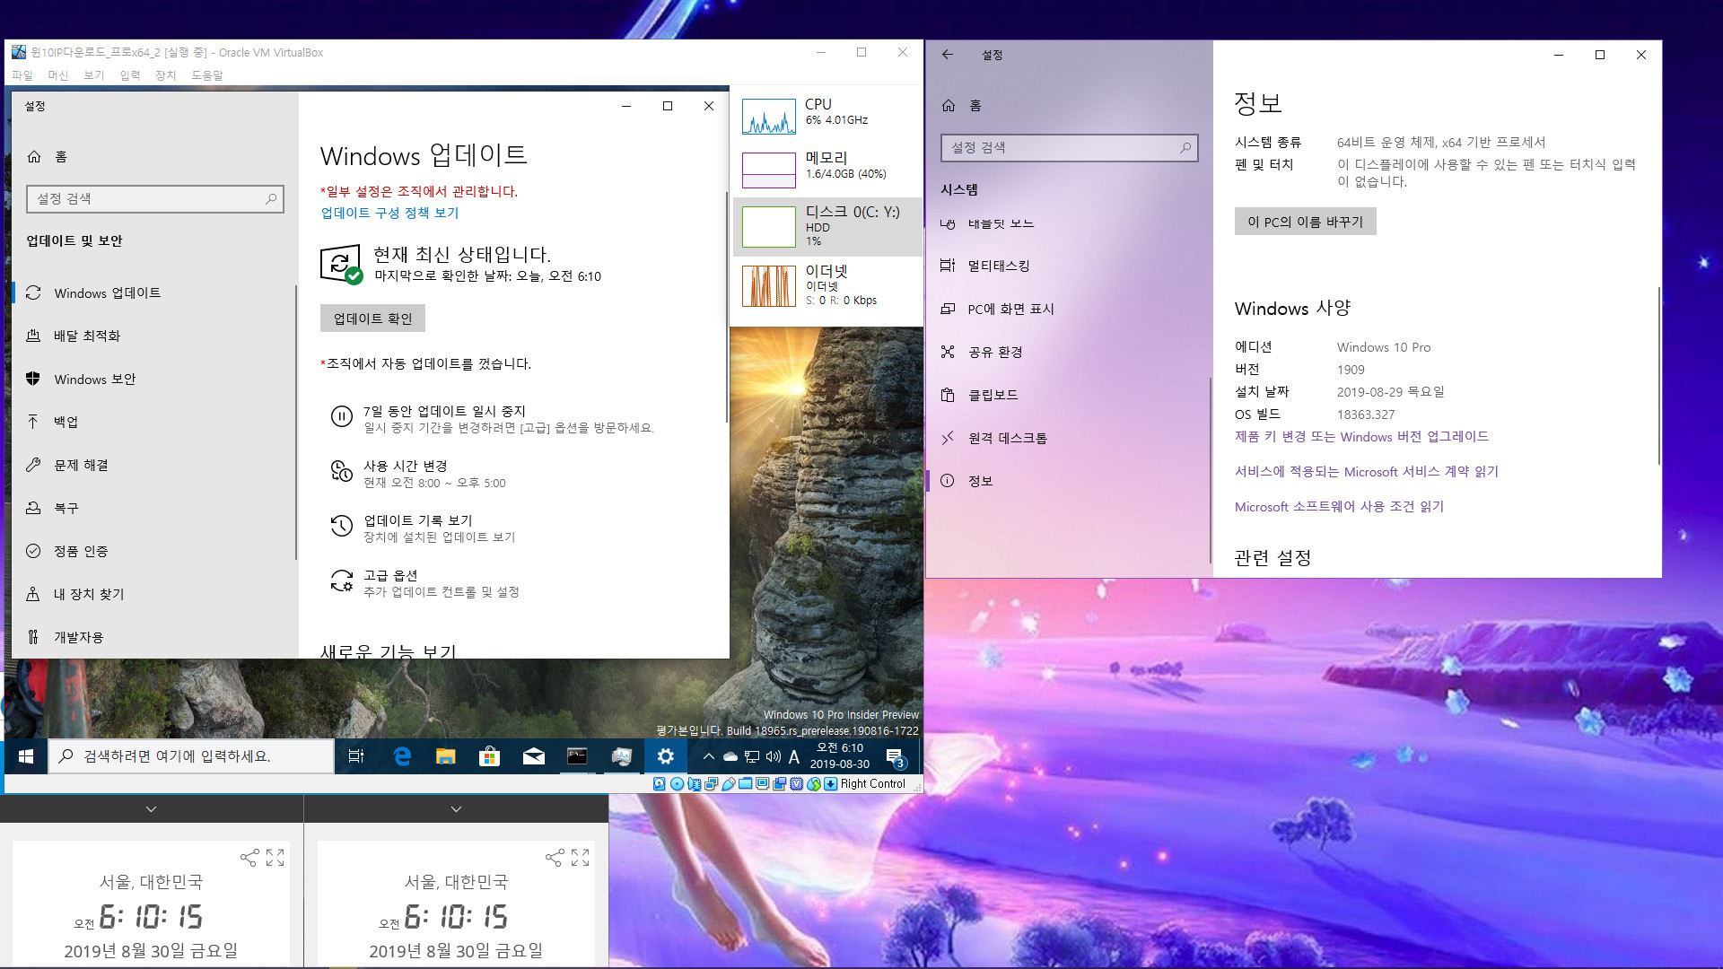Expand the chevron above the left clock widget

tap(152, 809)
